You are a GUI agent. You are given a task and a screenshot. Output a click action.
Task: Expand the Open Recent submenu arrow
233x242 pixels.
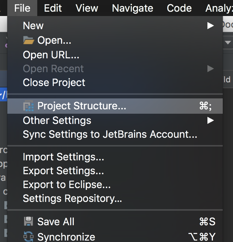[x=210, y=69]
